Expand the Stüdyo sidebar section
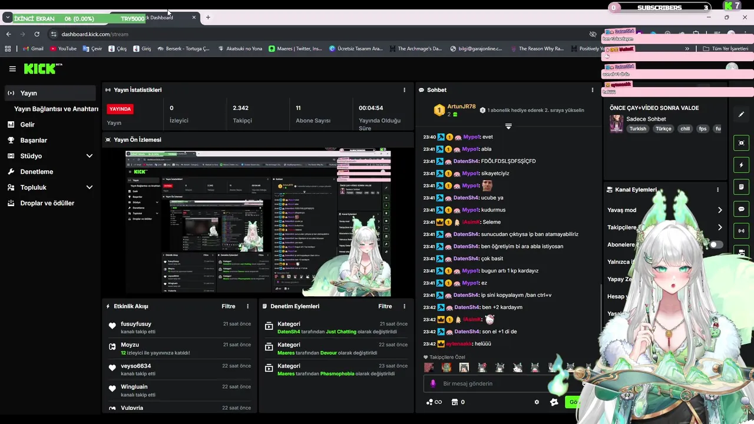 pyautogui.click(x=90, y=156)
